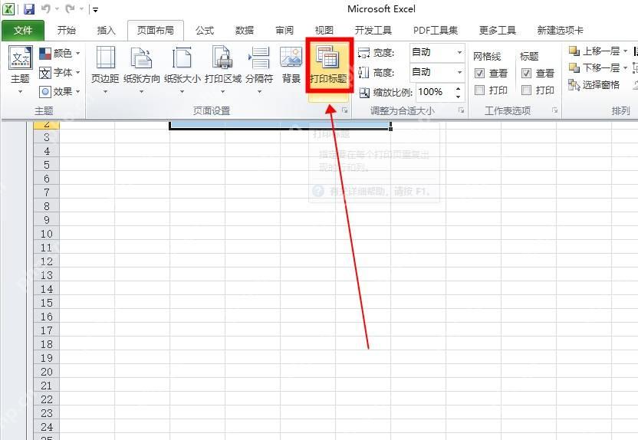This screenshot has height=440, width=638.
Task: Open Customize Quick Access Toolbar menu
Action: pyautogui.click(x=95, y=9)
